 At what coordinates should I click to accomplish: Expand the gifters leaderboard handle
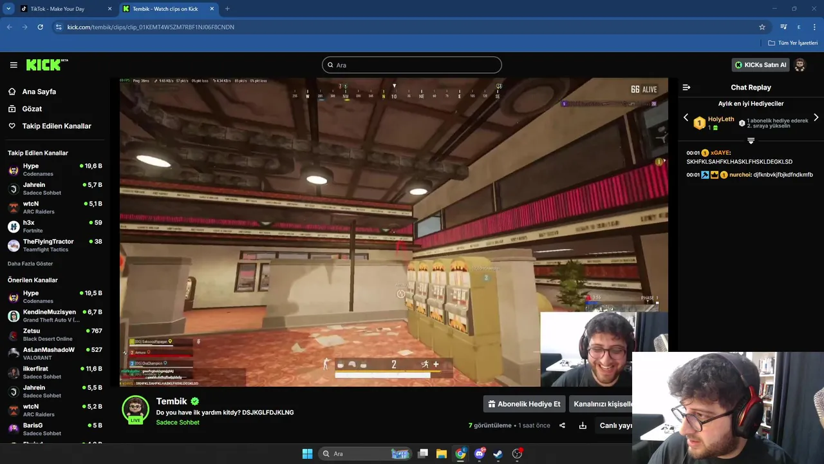click(751, 140)
